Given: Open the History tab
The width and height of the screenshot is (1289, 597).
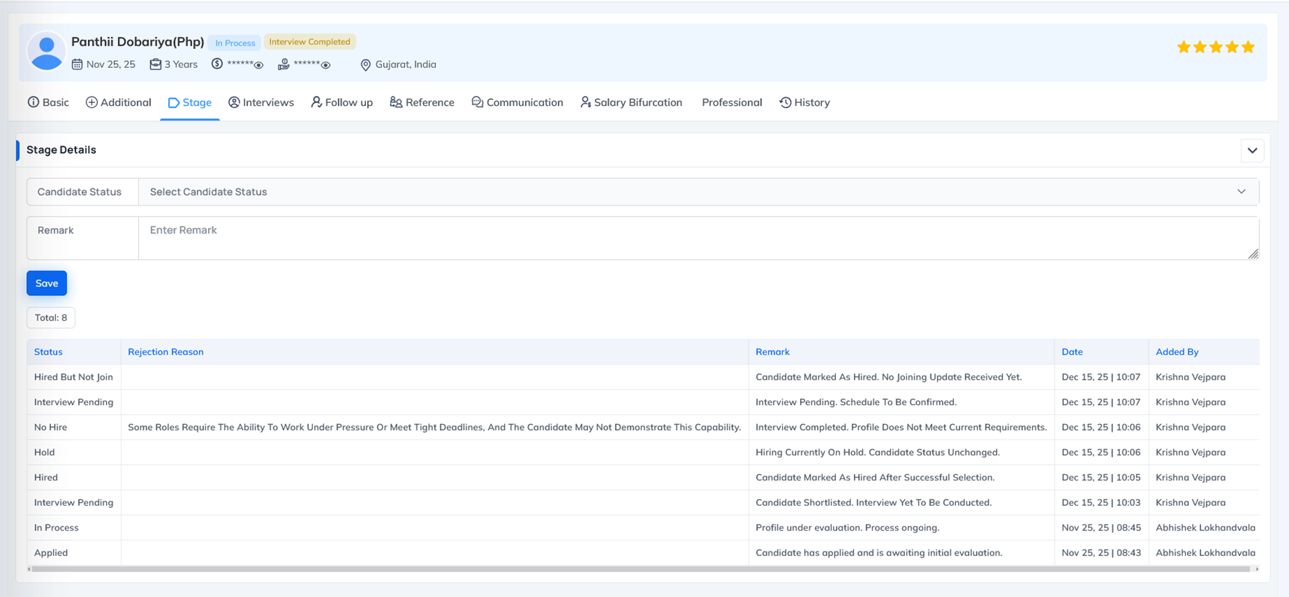Looking at the screenshot, I should click(x=804, y=103).
